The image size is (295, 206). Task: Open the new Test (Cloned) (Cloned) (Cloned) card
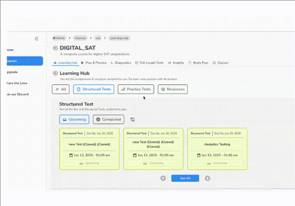click(153, 149)
